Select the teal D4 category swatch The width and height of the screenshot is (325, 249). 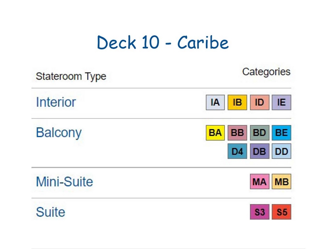coord(237,151)
